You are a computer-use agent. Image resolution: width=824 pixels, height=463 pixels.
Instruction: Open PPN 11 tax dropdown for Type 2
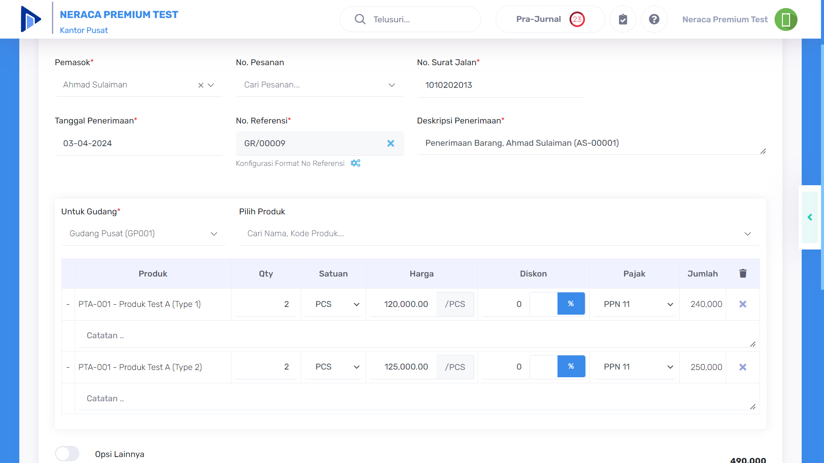coord(634,367)
